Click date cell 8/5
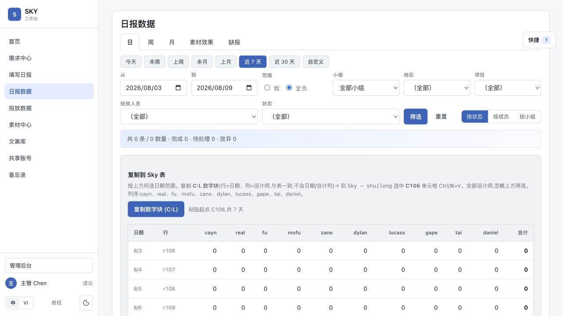The image size is (563, 316). coord(138,289)
